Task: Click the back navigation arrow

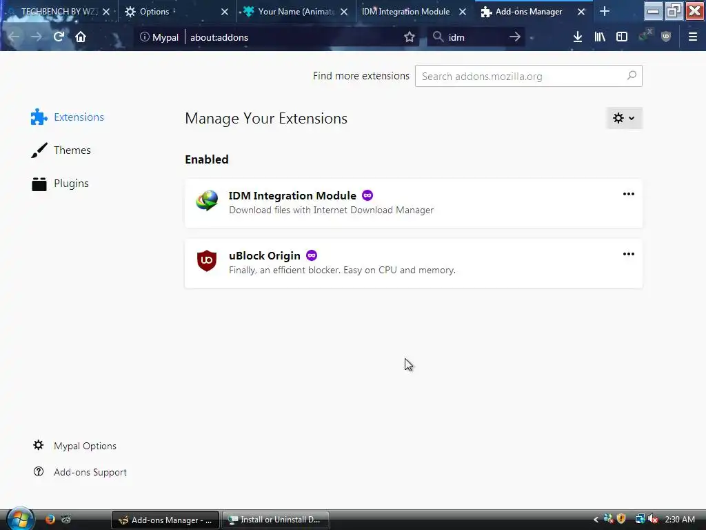Action: 14,37
